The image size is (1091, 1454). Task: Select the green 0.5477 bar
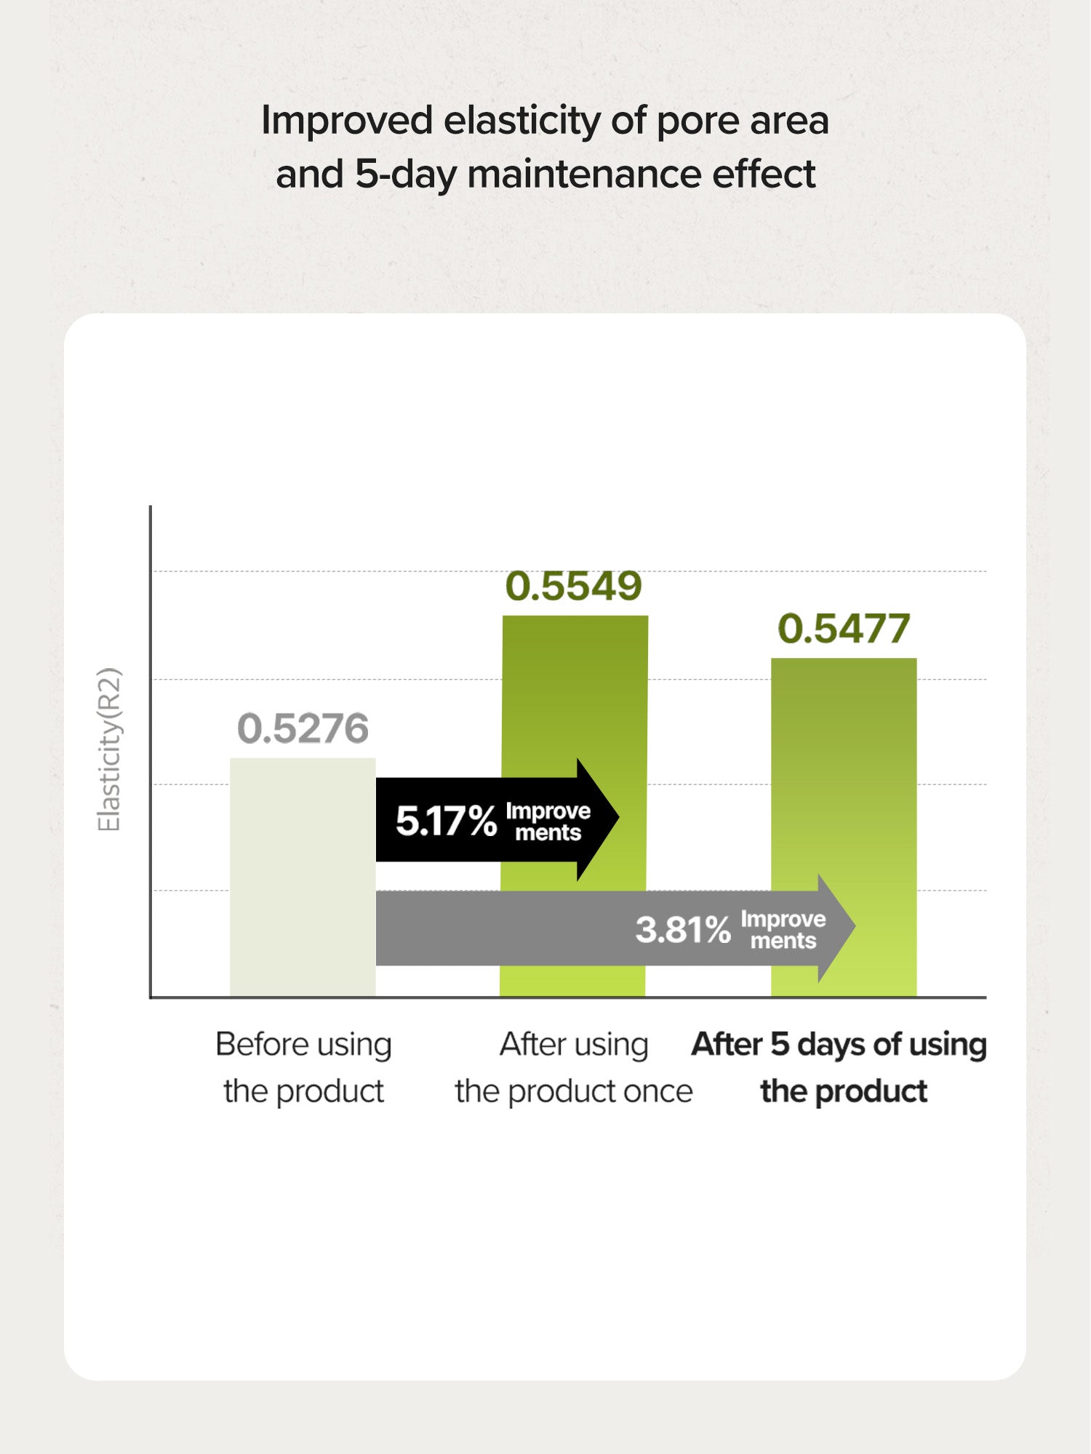coord(844,827)
